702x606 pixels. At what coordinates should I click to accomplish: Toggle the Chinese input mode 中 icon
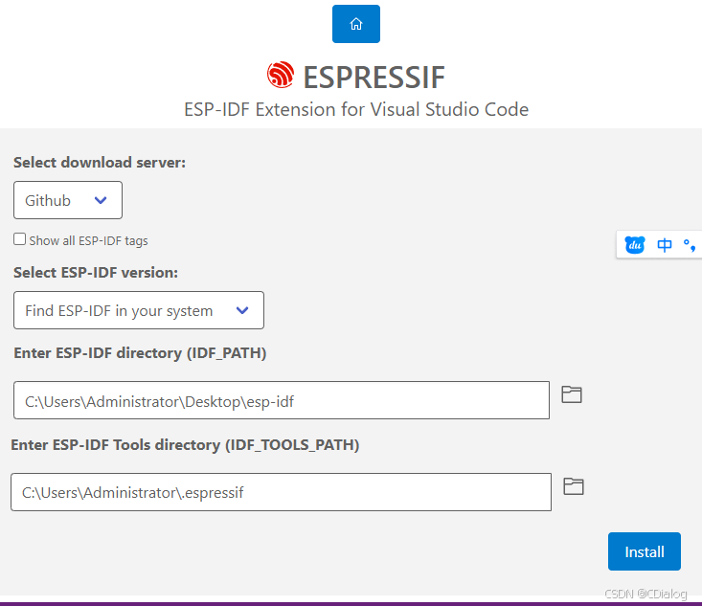(665, 245)
